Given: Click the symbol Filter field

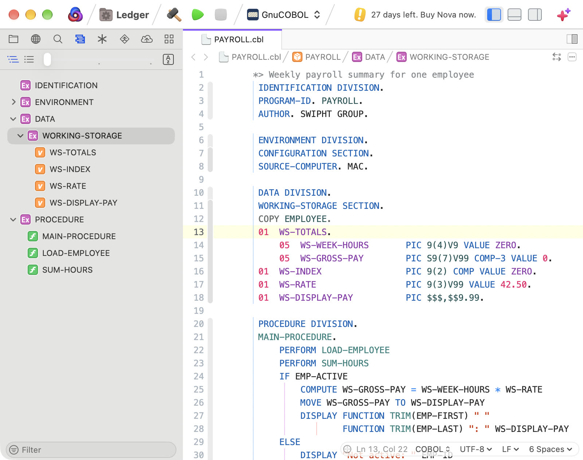Looking at the screenshot, I should [x=91, y=450].
